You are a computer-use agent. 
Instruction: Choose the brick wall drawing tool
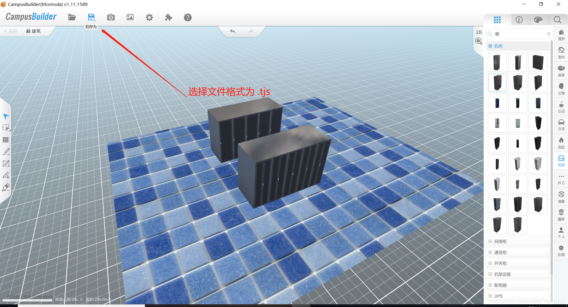pyautogui.click(x=6, y=140)
